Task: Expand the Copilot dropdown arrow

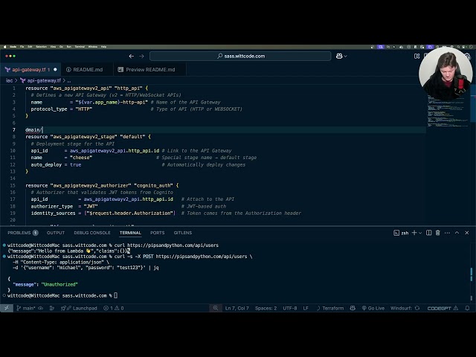Action: click(345, 57)
